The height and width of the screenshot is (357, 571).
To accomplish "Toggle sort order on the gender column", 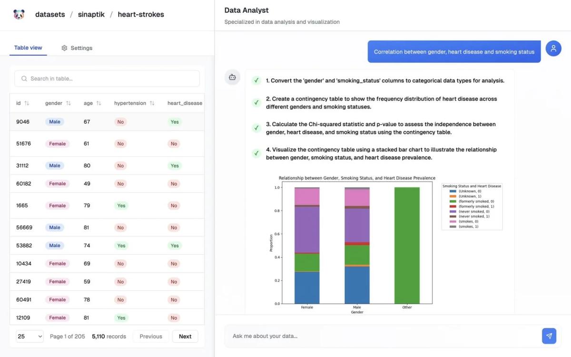I will 68,103.
